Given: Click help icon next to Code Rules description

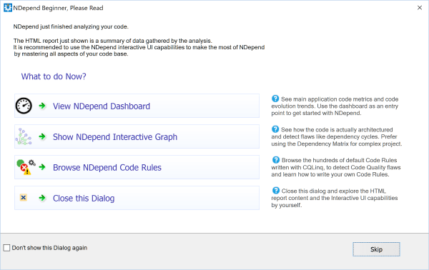Looking at the screenshot, I should [x=276, y=159].
